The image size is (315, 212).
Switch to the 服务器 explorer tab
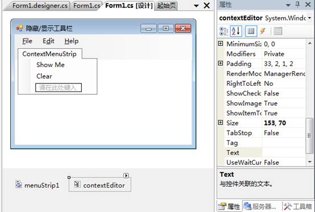[x=260, y=206]
